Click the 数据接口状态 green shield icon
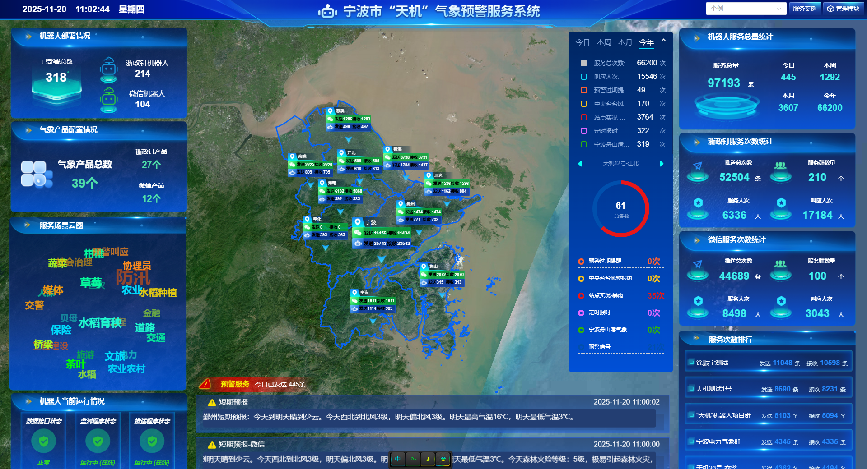867x469 pixels. pos(44,441)
